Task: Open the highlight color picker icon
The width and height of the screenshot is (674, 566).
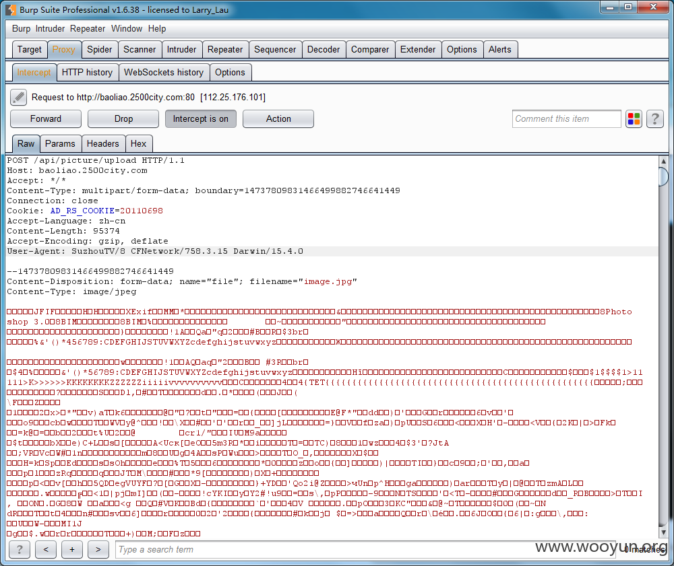Action: pos(634,119)
